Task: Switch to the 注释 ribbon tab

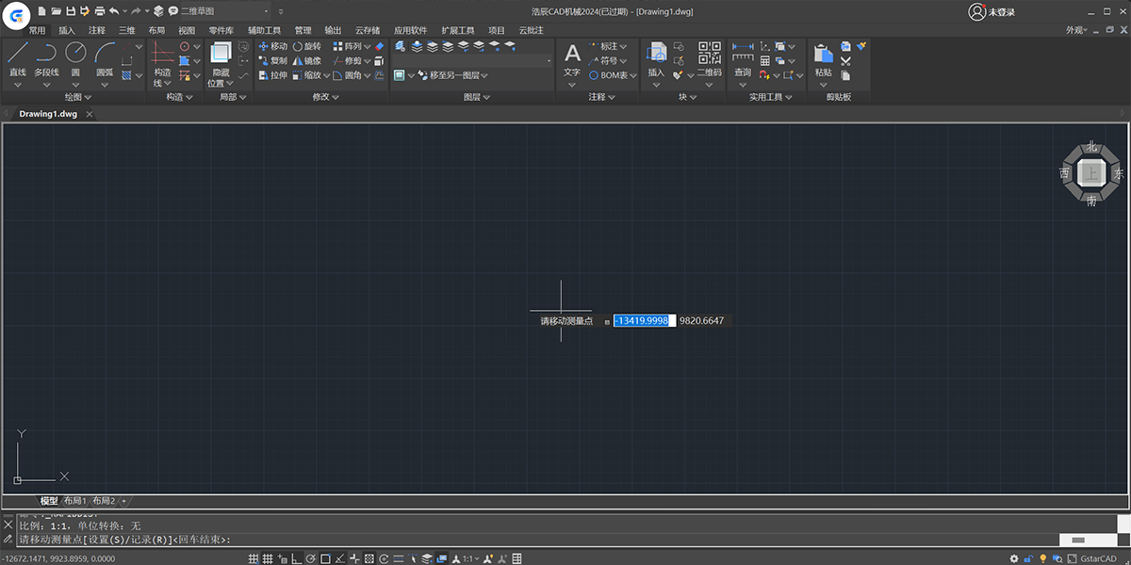Action: point(97,30)
